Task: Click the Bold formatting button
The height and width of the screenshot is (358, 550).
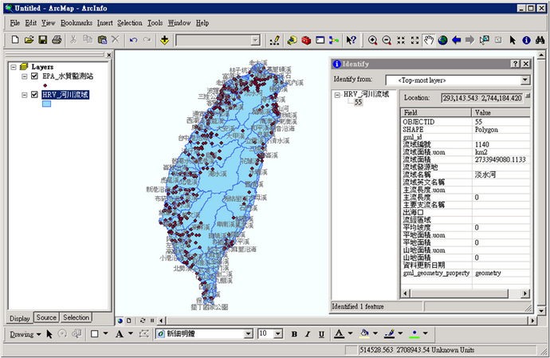Action: click(294, 334)
